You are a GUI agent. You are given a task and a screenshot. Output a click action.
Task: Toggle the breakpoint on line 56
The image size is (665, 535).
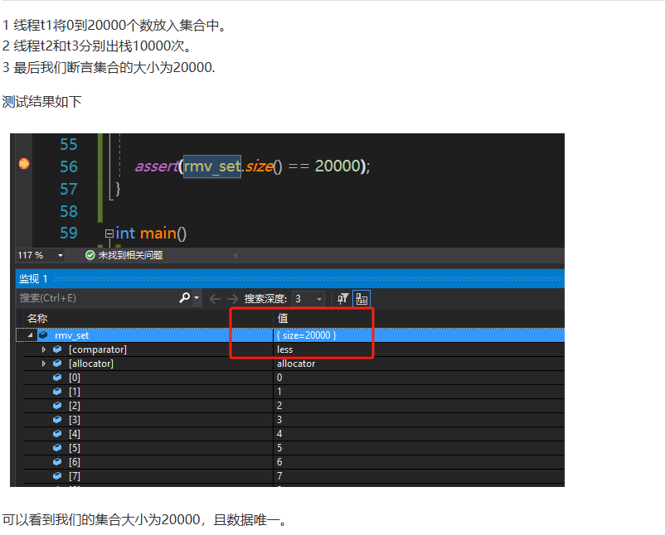point(23,166)
